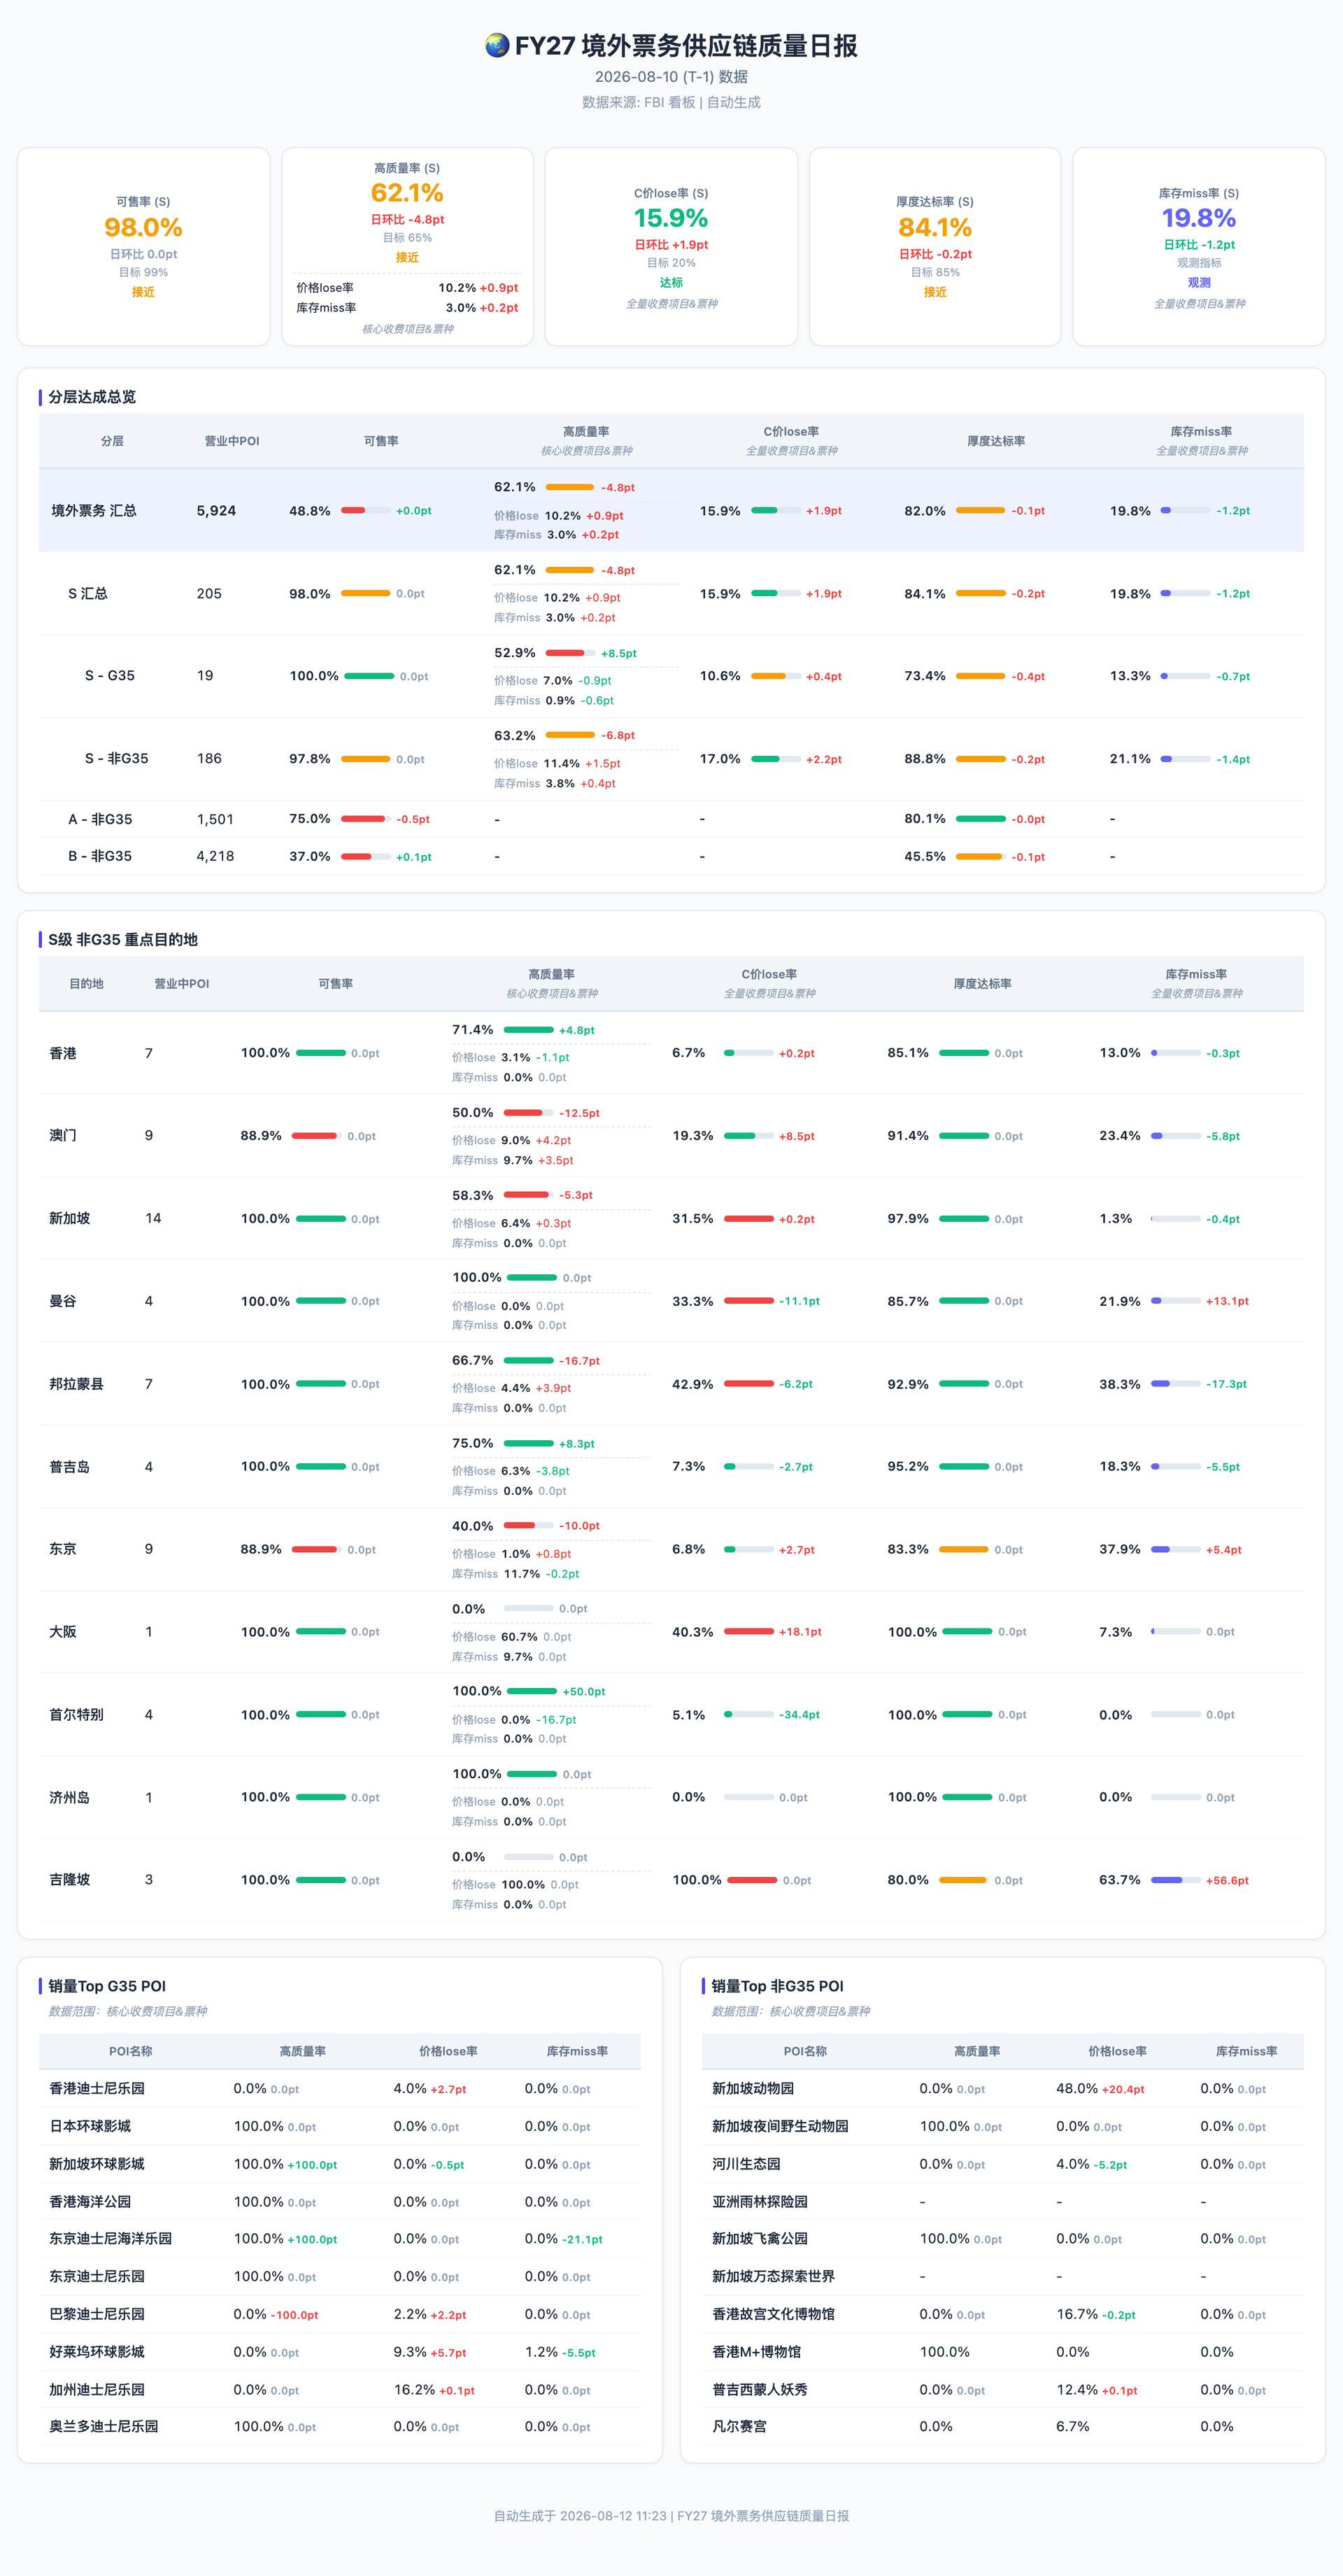Click 澳门 可售率 red progress bar

click(315, 1136)
